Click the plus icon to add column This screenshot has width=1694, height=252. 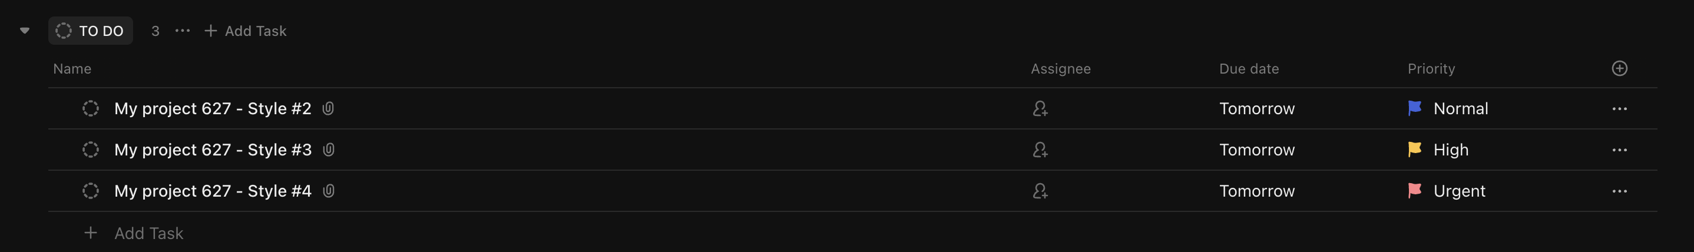[x=1619, y=68]
